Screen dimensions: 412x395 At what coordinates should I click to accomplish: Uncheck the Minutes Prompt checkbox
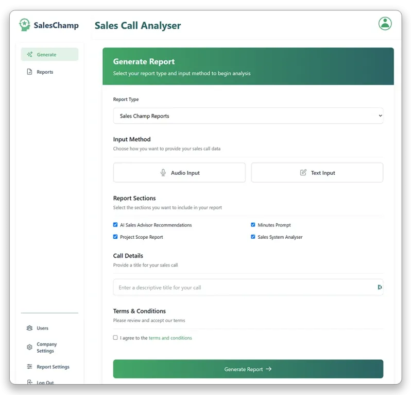pos(253,225)
